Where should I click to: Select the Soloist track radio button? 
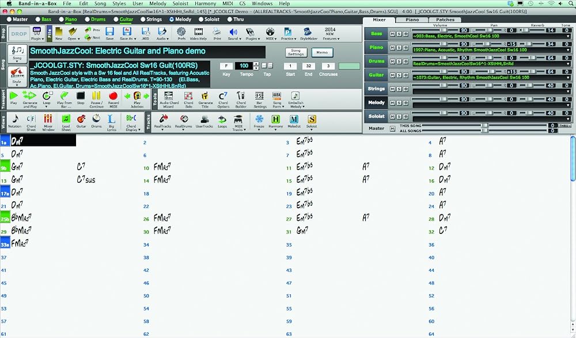[200, 20]
